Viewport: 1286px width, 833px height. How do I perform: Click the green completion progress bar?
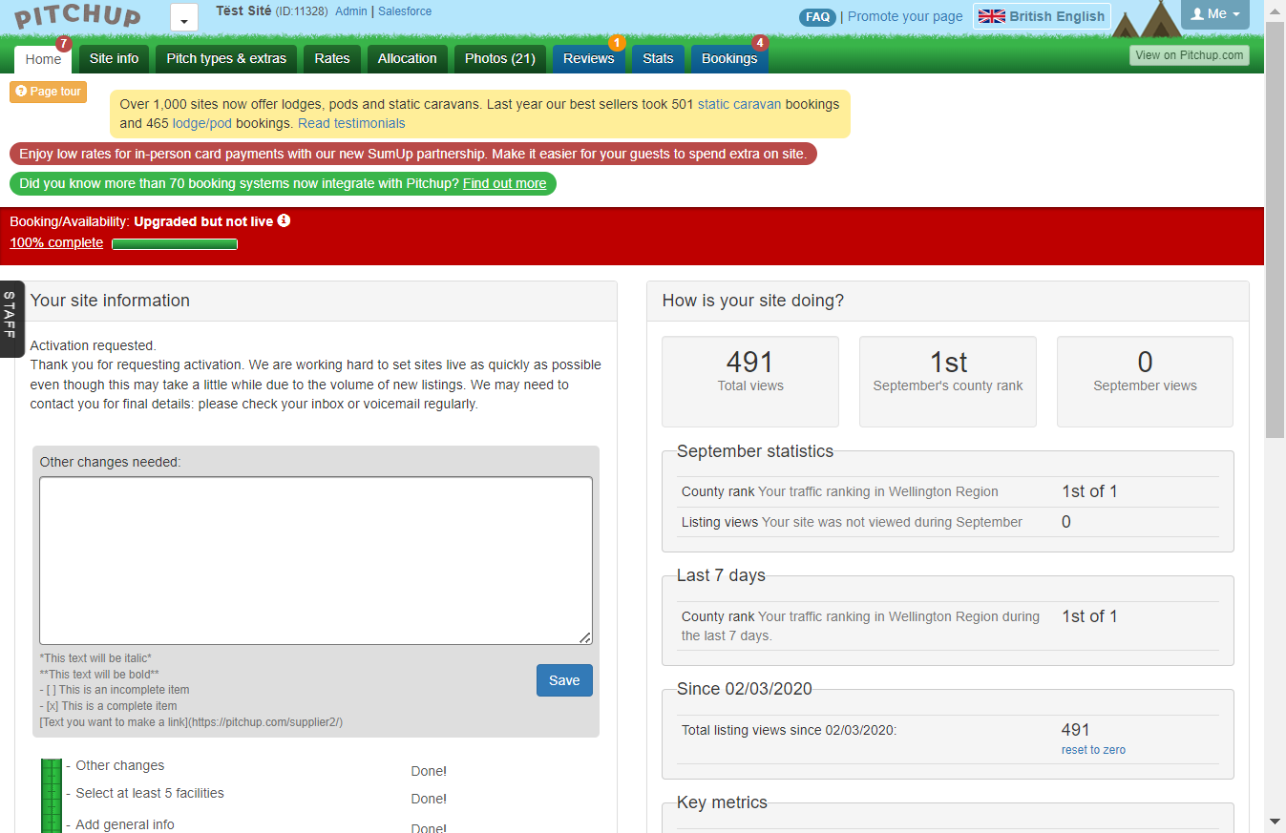point(175,244)
